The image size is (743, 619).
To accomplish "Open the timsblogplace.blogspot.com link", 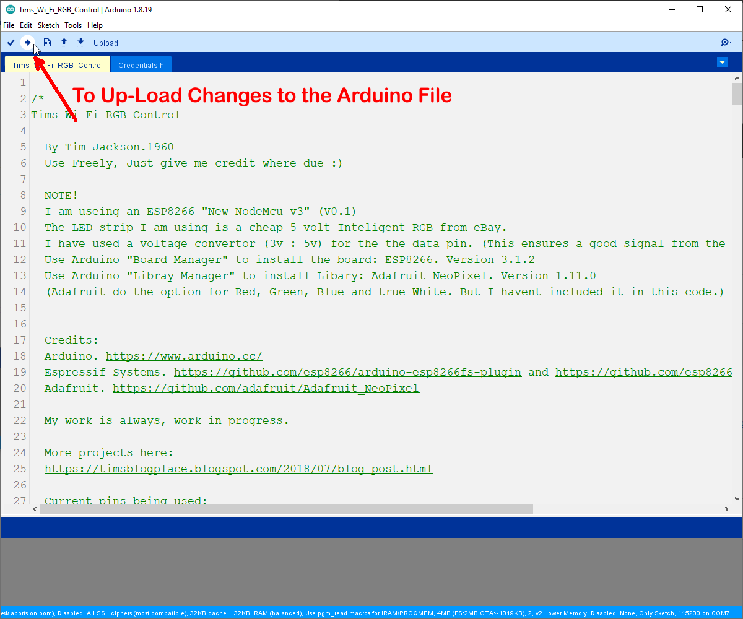I will [x=238, y=469].
